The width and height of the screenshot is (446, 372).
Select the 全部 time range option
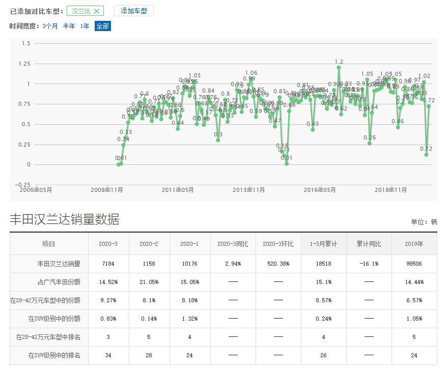click(102, 26)
